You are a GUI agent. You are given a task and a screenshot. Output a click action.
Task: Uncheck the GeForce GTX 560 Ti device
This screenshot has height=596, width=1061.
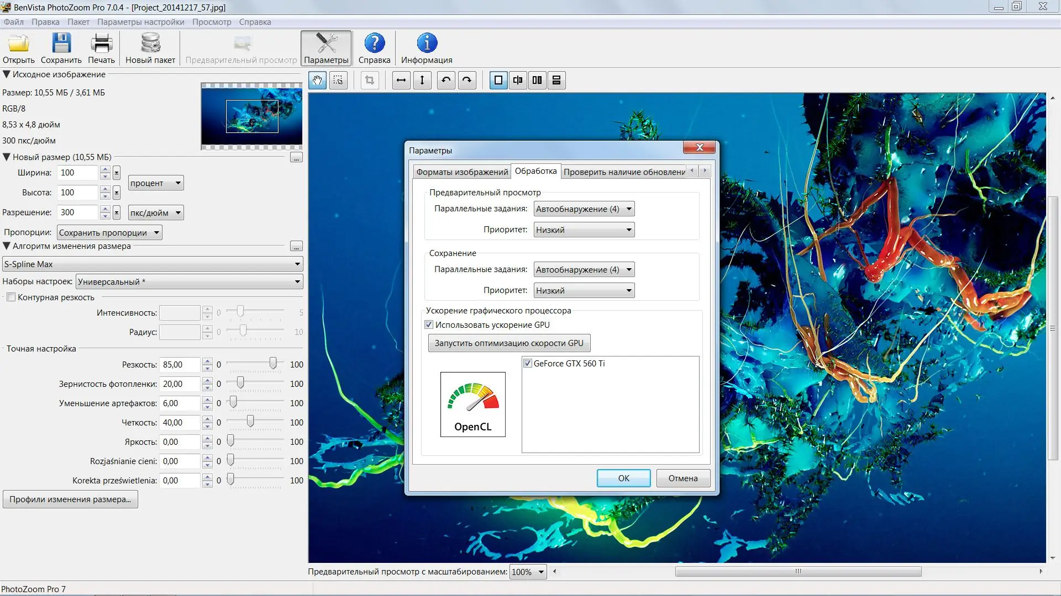(527, 363)
